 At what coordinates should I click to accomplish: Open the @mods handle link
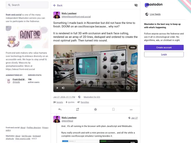16,82
